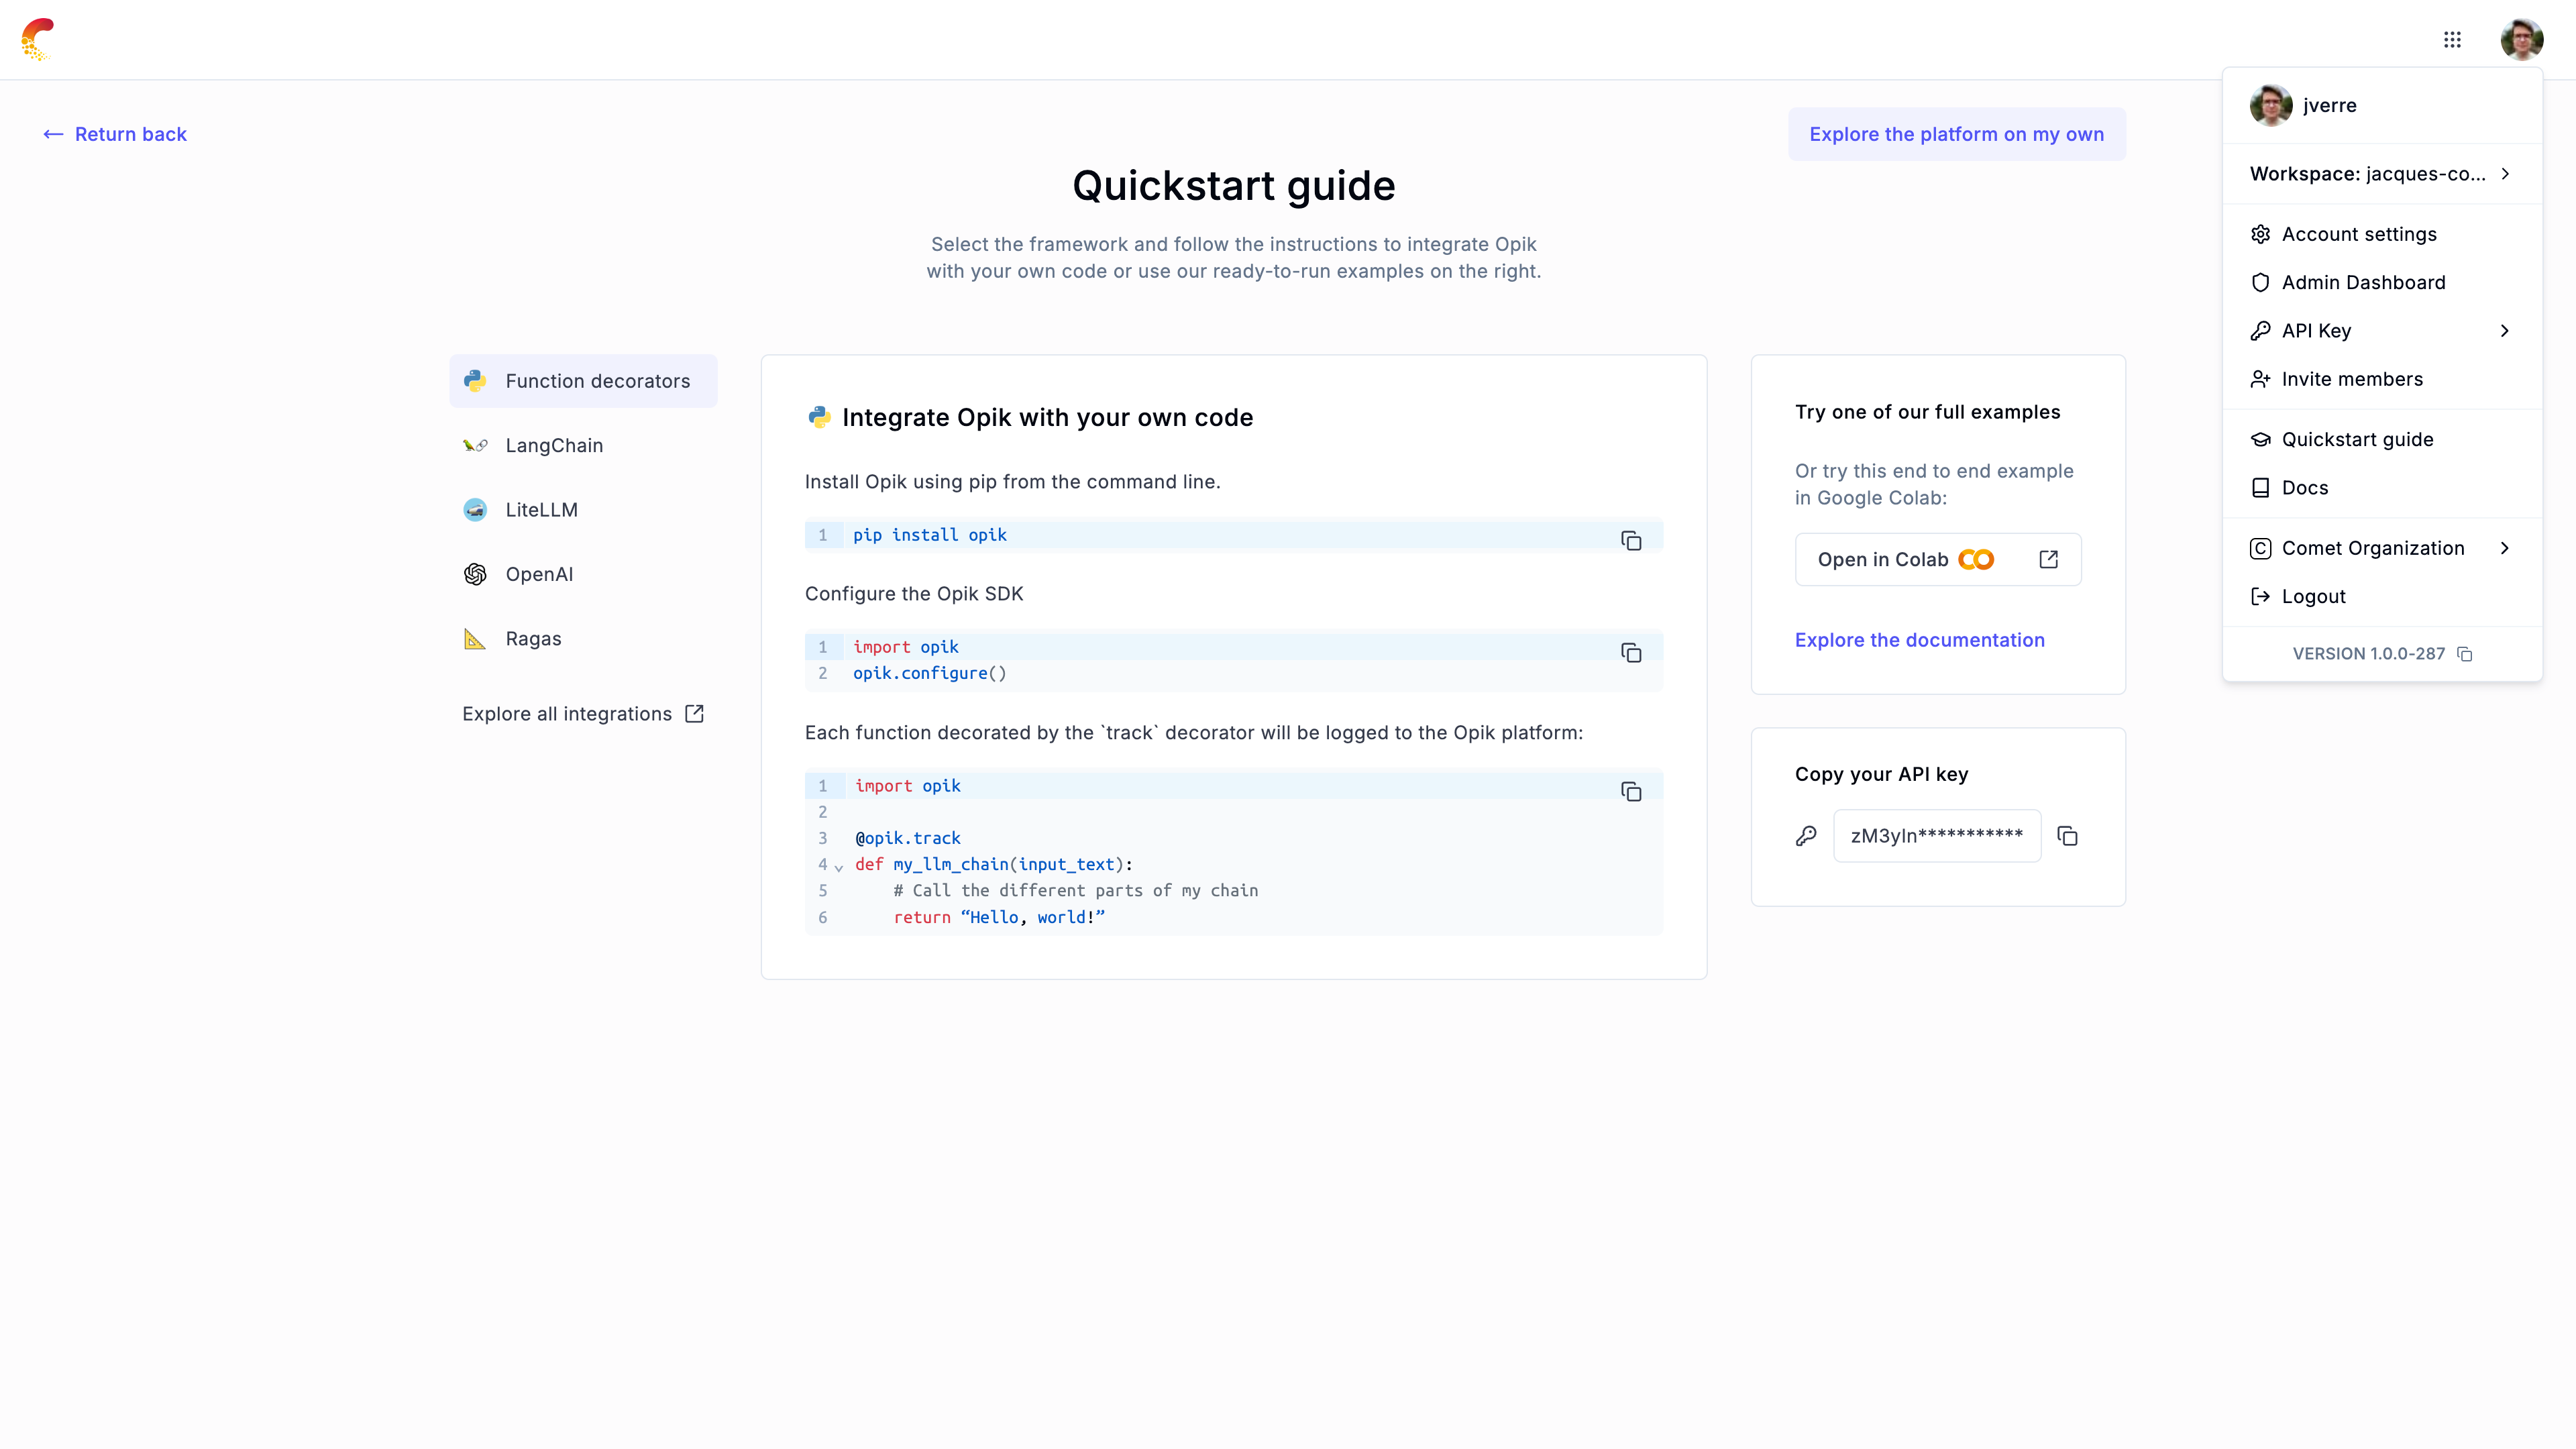Copy the version number 1.0.0-287

pyautogui.click(x=2465, y=654)
